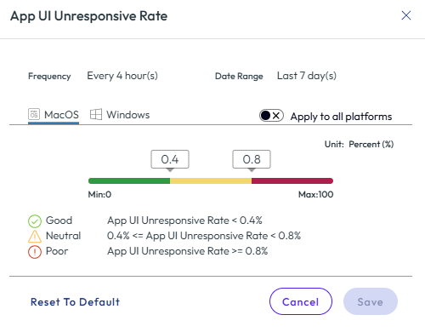
Task: Click the 'Frequency' label
Action: [49, 77]
